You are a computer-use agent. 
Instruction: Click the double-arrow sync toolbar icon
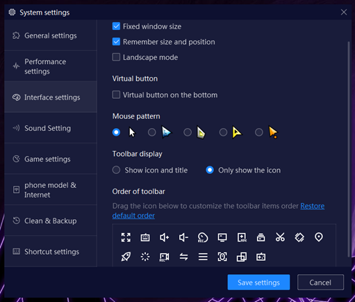pyautogui.click(x=183, y=257)
